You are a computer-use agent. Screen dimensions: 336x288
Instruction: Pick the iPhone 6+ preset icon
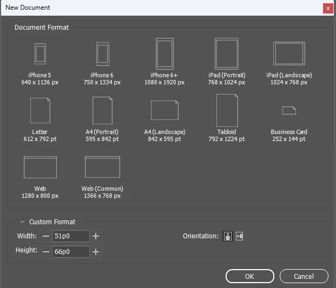tap(164, 53)
